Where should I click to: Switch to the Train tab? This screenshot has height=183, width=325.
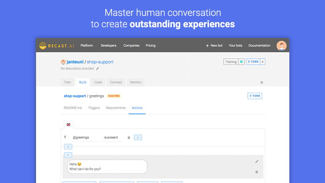coord(67,82)
